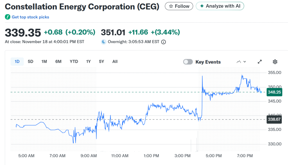
Task: Select the 1D time range tab
Action: (17, 61)
